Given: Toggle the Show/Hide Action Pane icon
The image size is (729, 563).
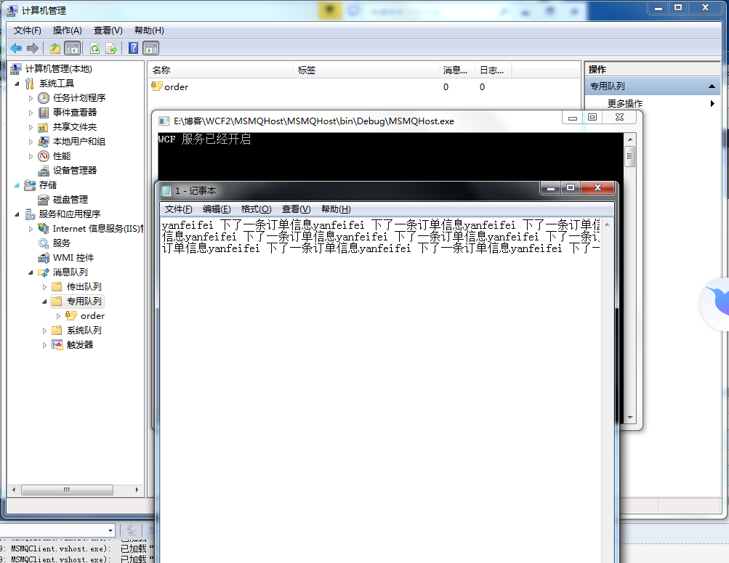Looking at the screenshot, I should (x=150, y=49).
